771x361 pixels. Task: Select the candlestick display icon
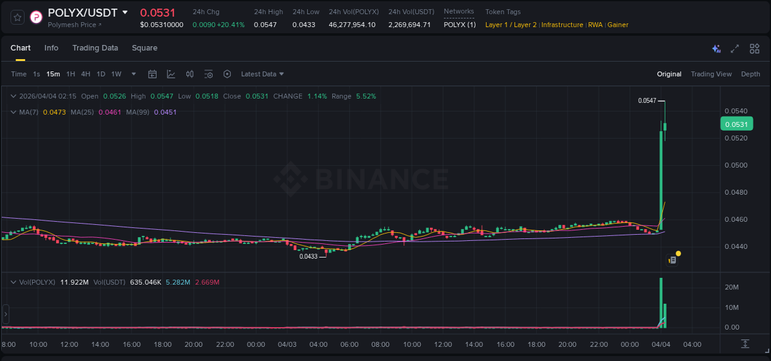[189, 74]
